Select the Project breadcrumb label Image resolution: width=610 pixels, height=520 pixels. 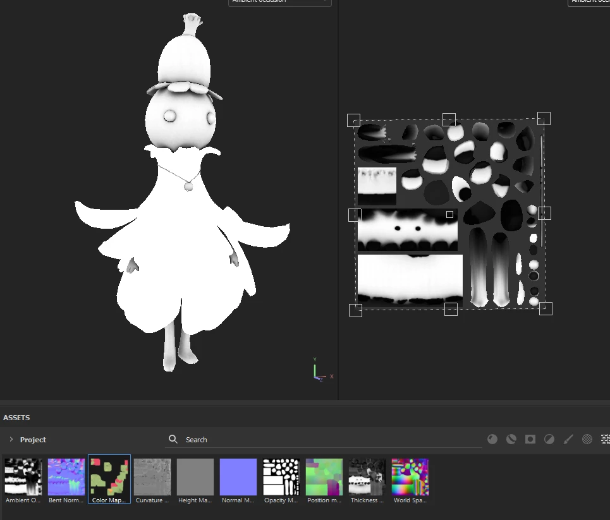click(33, 440)
